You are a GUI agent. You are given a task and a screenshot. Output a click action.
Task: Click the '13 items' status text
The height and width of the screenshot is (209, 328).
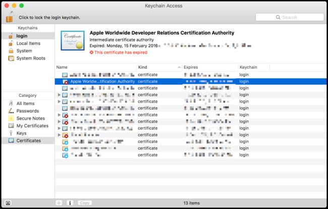click(192, 203)
